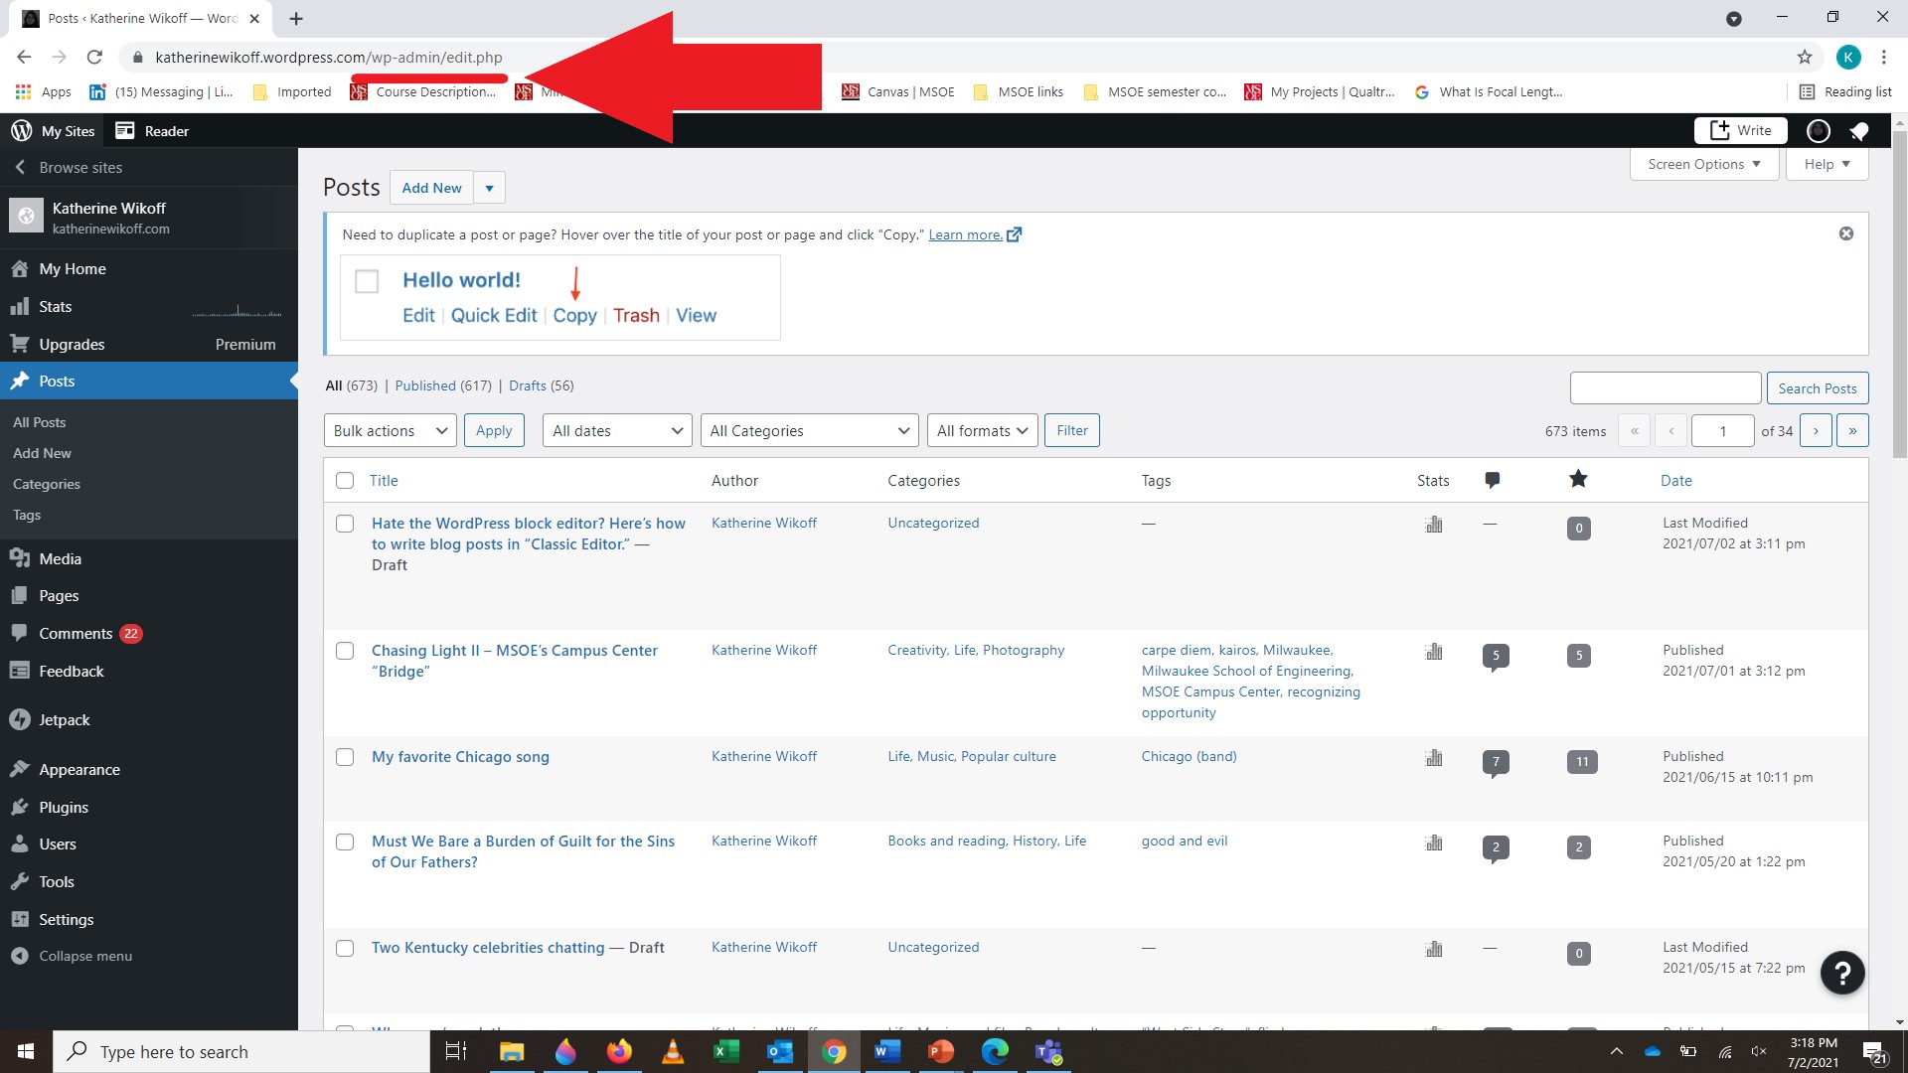Click the Search Posts button
This screenshot has height=1073, width=1908.
(x=1817, y=388)
